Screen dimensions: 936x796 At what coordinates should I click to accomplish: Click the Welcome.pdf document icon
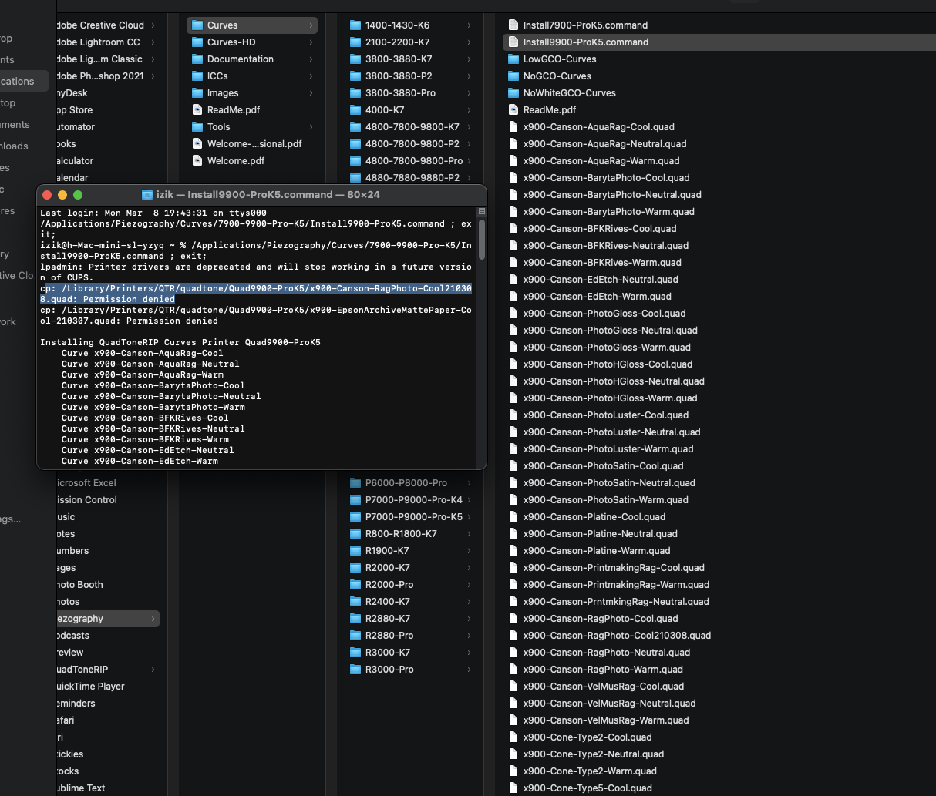pos(197,161)
